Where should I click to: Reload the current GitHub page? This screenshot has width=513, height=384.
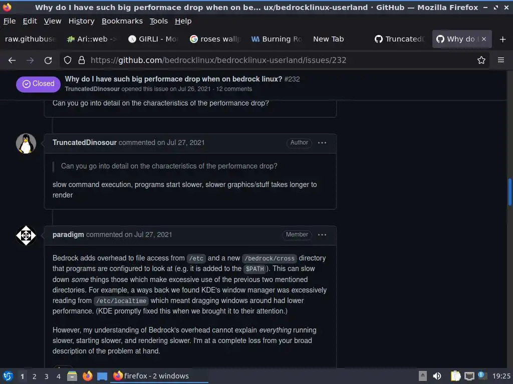coord(48,60)
